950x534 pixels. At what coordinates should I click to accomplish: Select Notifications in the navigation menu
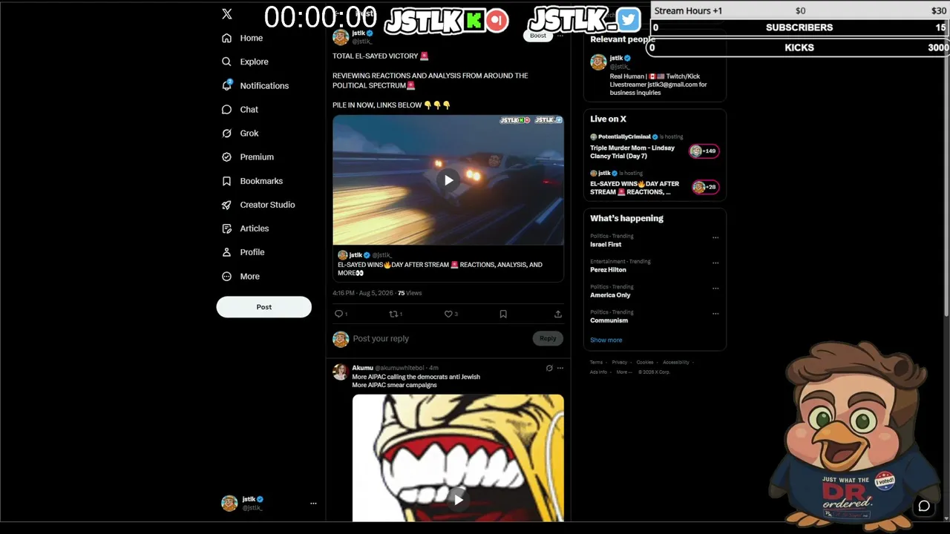(x=264, y=86)
